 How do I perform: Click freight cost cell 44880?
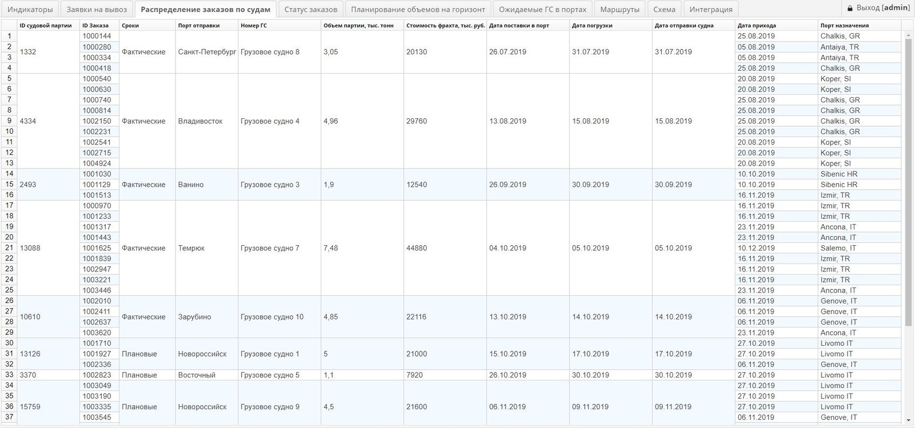[445, 248]
